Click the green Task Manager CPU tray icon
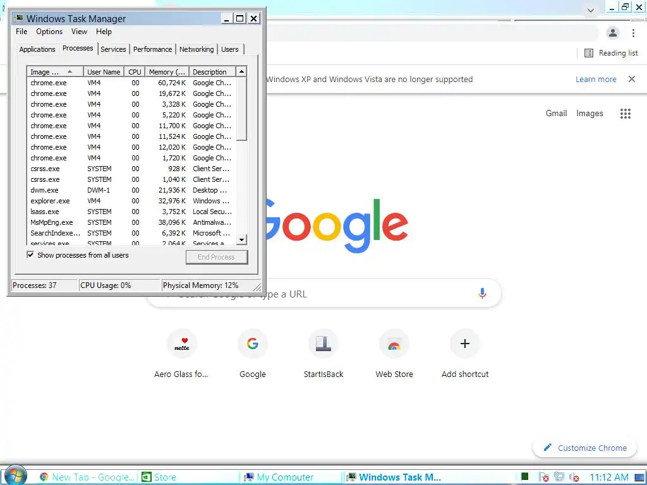The image size is (647, 485). coord(524,477)
